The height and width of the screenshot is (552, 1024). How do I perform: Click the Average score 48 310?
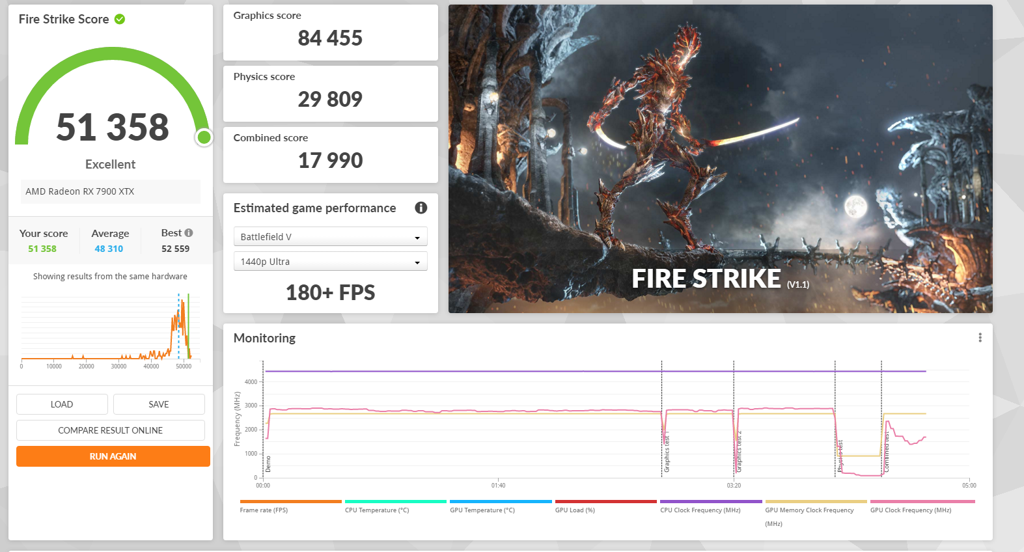[x=109, y=249]
